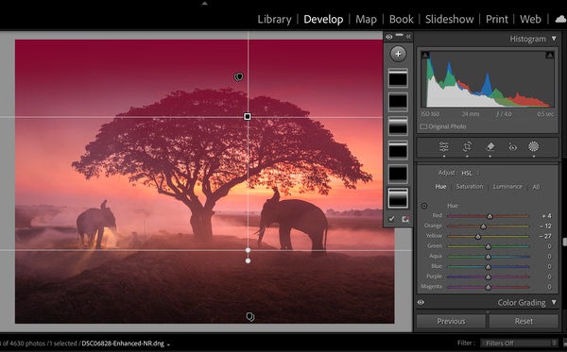
Task: Open the Edit sliders tool in tool strip
Action: (444, 146)
